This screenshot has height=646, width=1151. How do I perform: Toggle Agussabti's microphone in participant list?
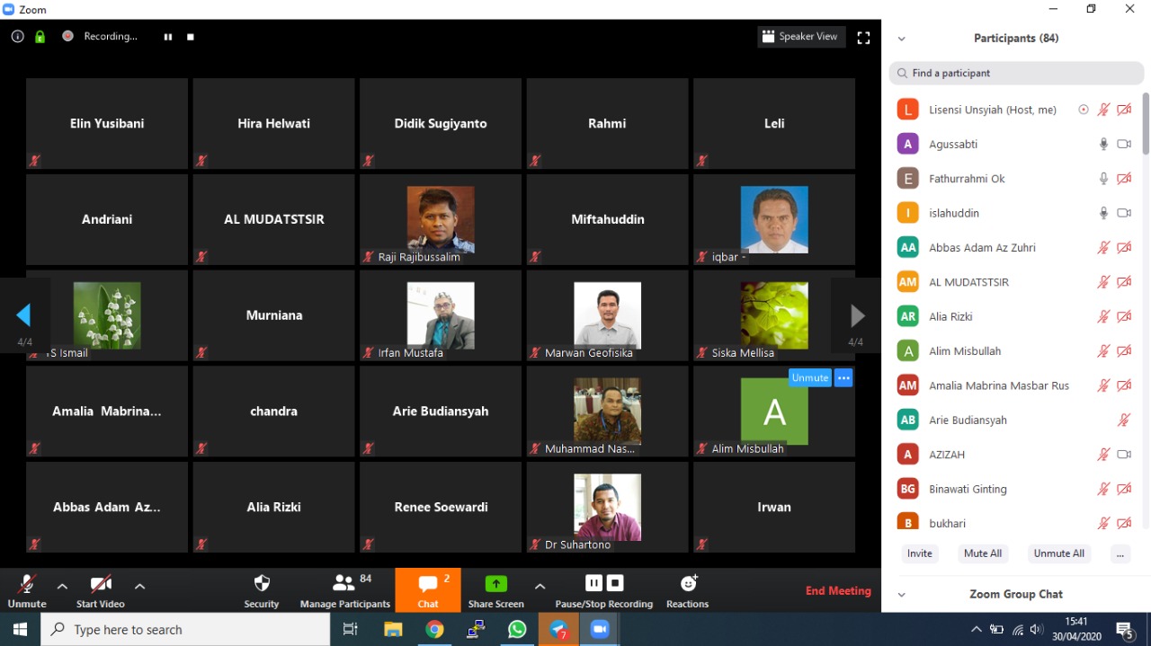[x=1103, y=144]
